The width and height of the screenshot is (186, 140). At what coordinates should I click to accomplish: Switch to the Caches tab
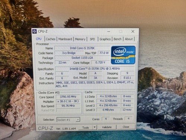tap(51, 39)
